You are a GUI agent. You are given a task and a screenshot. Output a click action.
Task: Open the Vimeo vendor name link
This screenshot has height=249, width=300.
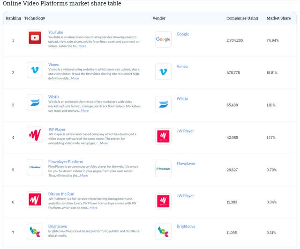point(182,66)
